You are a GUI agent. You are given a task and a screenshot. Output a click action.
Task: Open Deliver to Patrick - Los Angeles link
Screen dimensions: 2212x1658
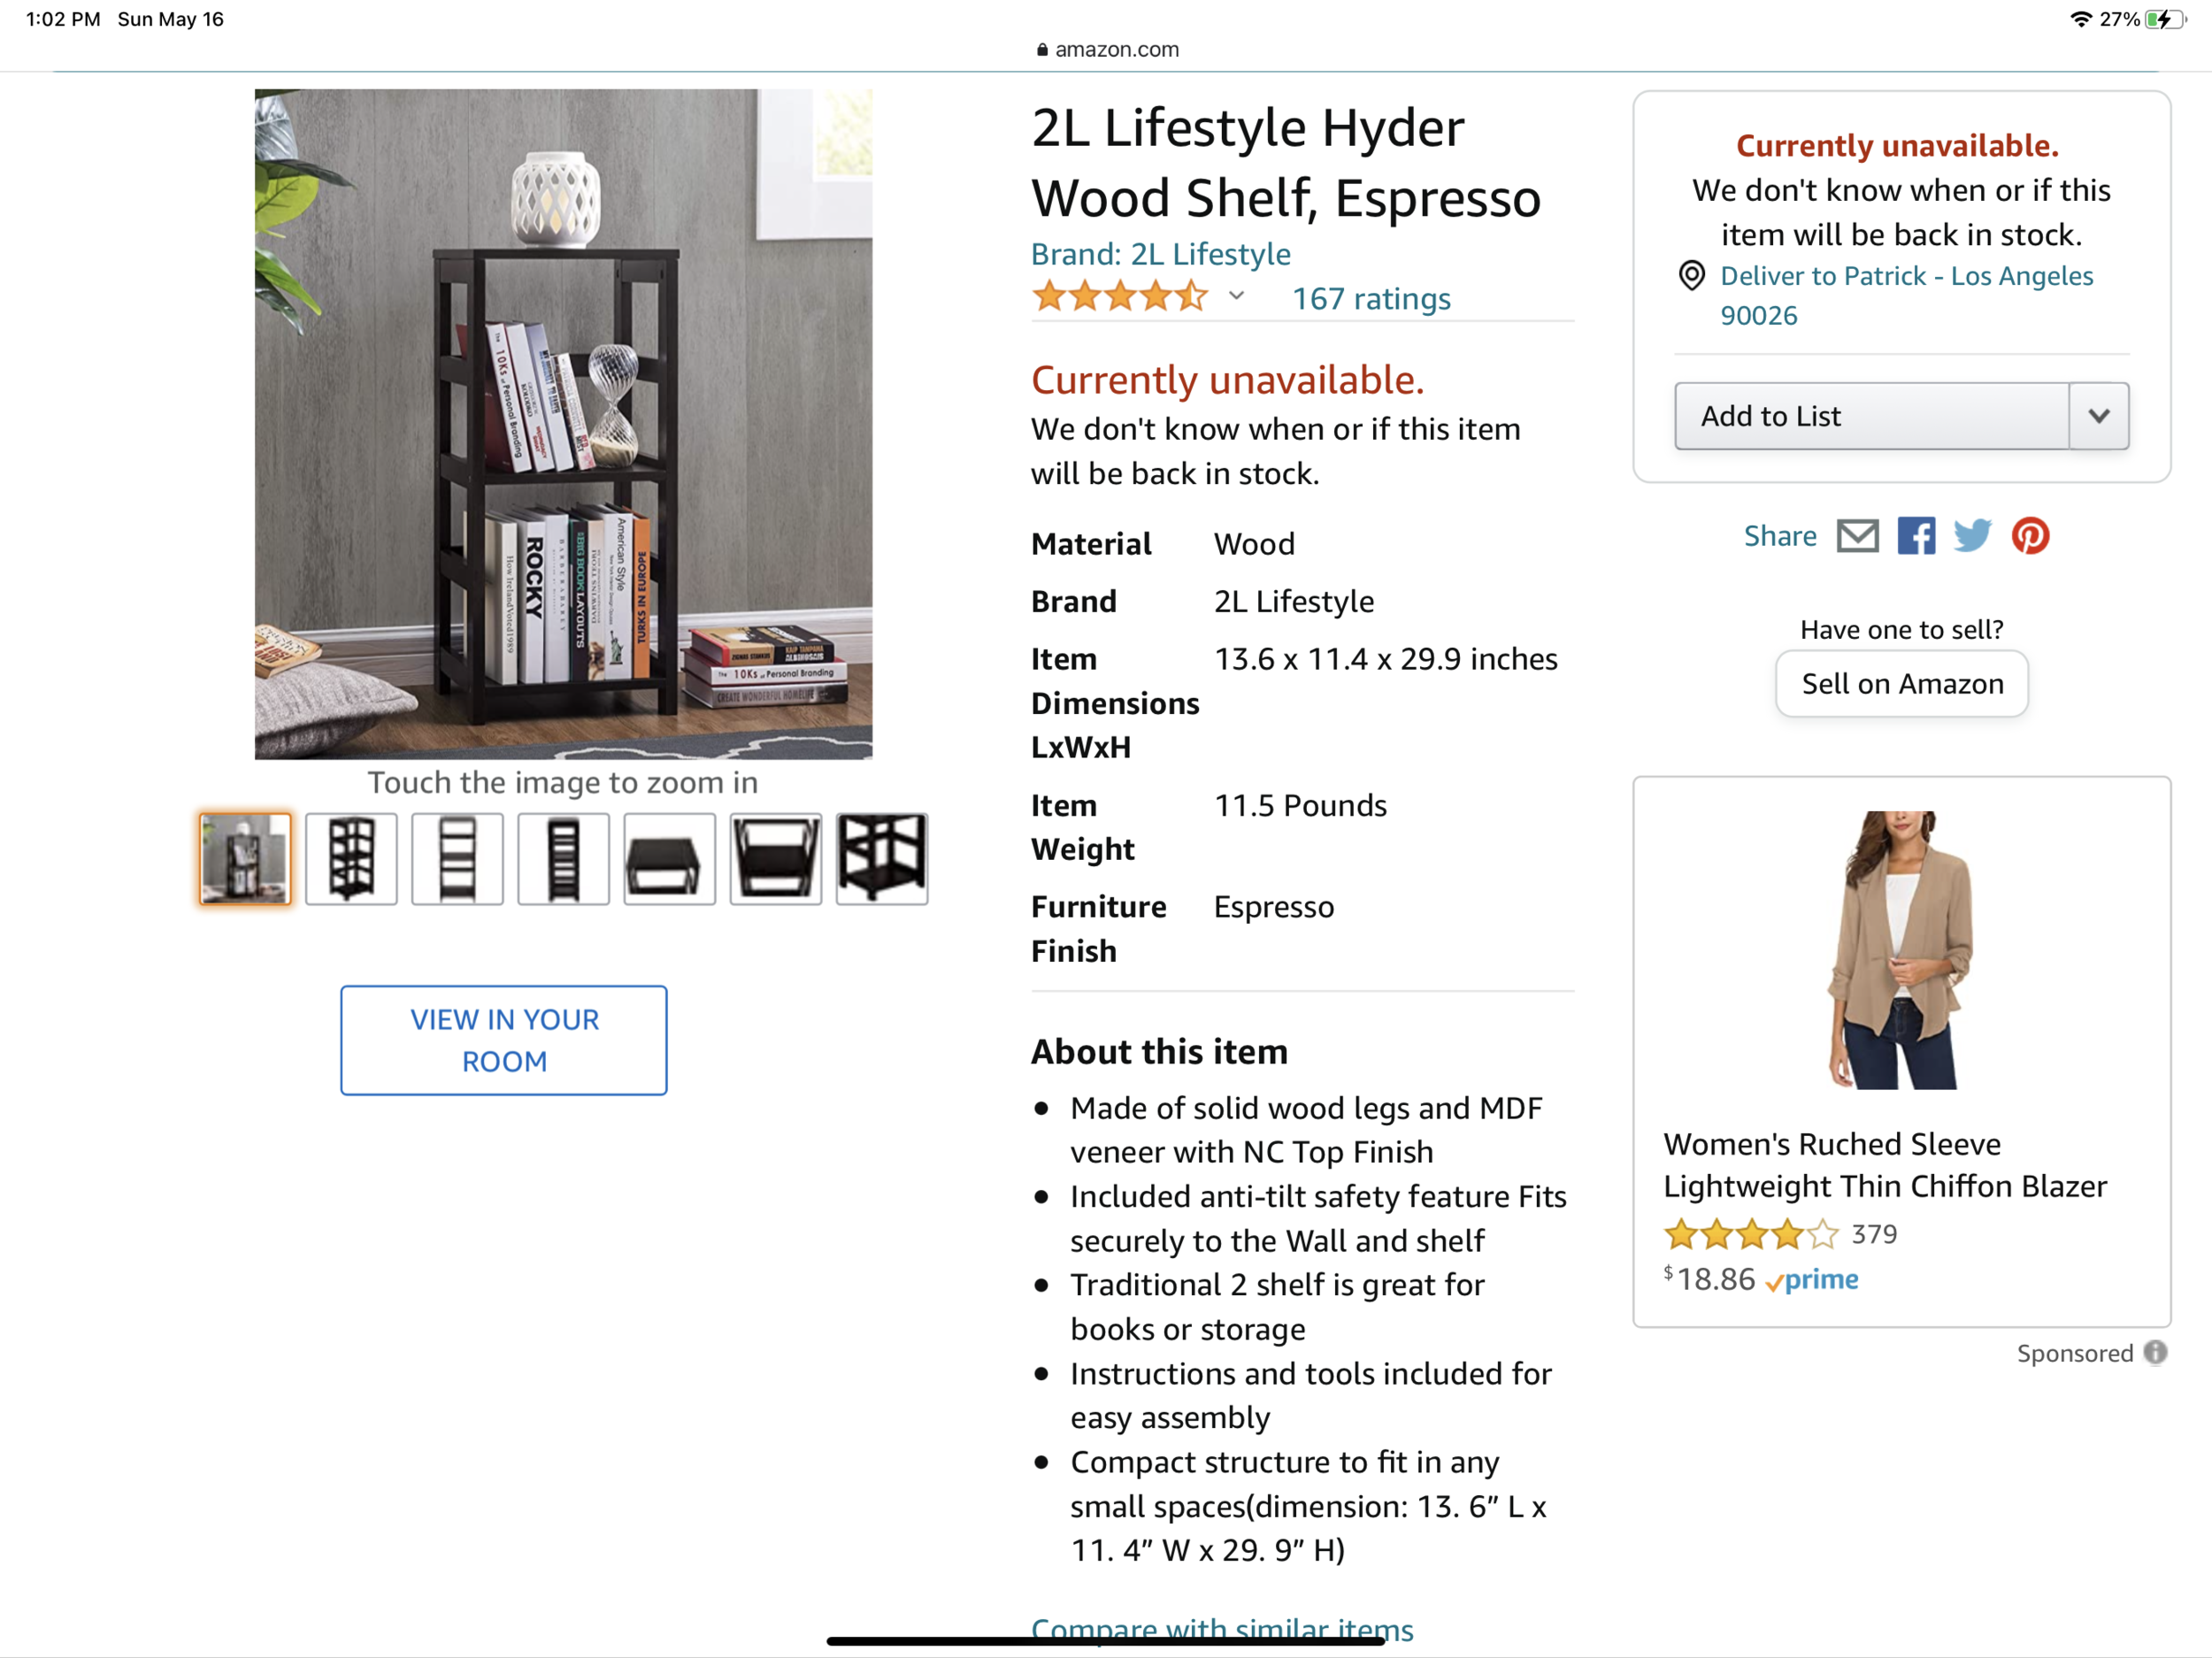(1906, 295)
